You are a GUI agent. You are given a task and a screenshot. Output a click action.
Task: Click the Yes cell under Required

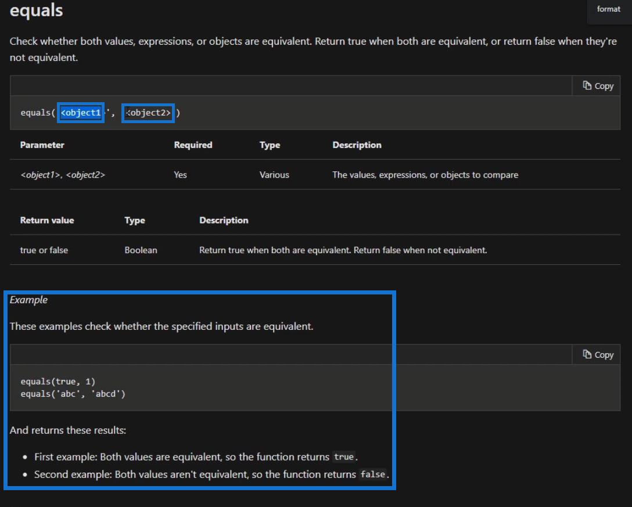pyautogui.click(x=180, y=175)
